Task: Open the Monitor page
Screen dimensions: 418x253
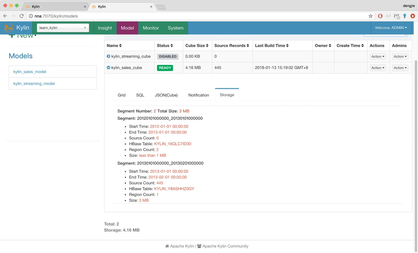Action: pos(151,28)
